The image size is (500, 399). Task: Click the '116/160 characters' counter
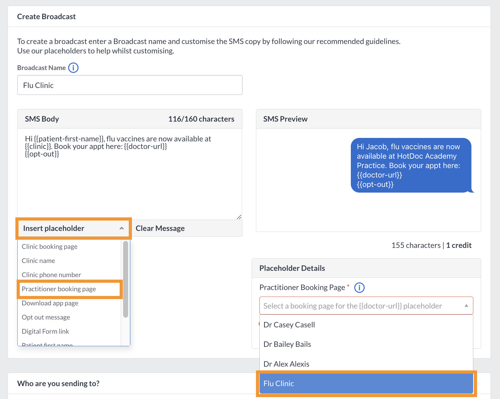pos(201,119)
